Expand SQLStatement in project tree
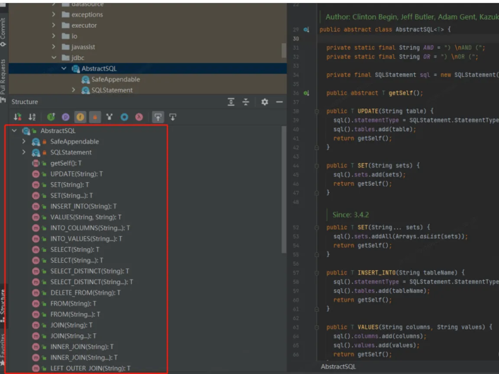 click(74, 90)
